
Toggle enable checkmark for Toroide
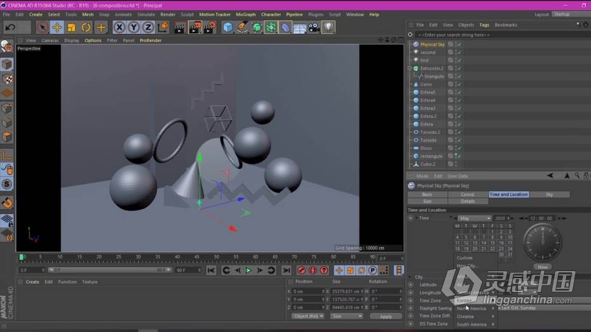[459, 140]
